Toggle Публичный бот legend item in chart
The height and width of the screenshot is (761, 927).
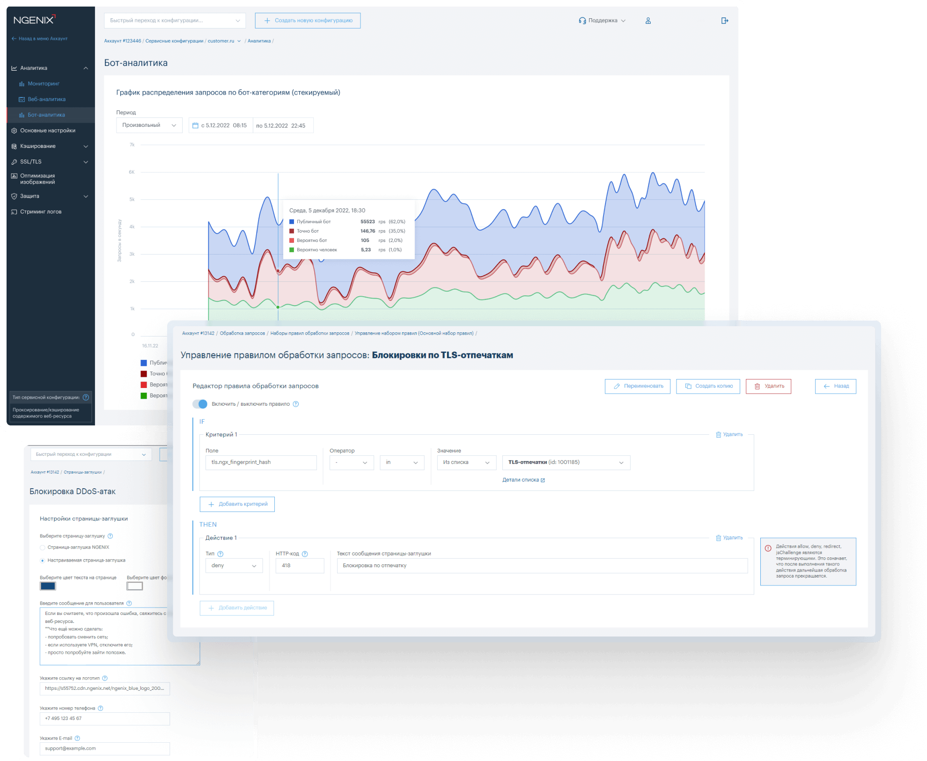coord(154,363)
